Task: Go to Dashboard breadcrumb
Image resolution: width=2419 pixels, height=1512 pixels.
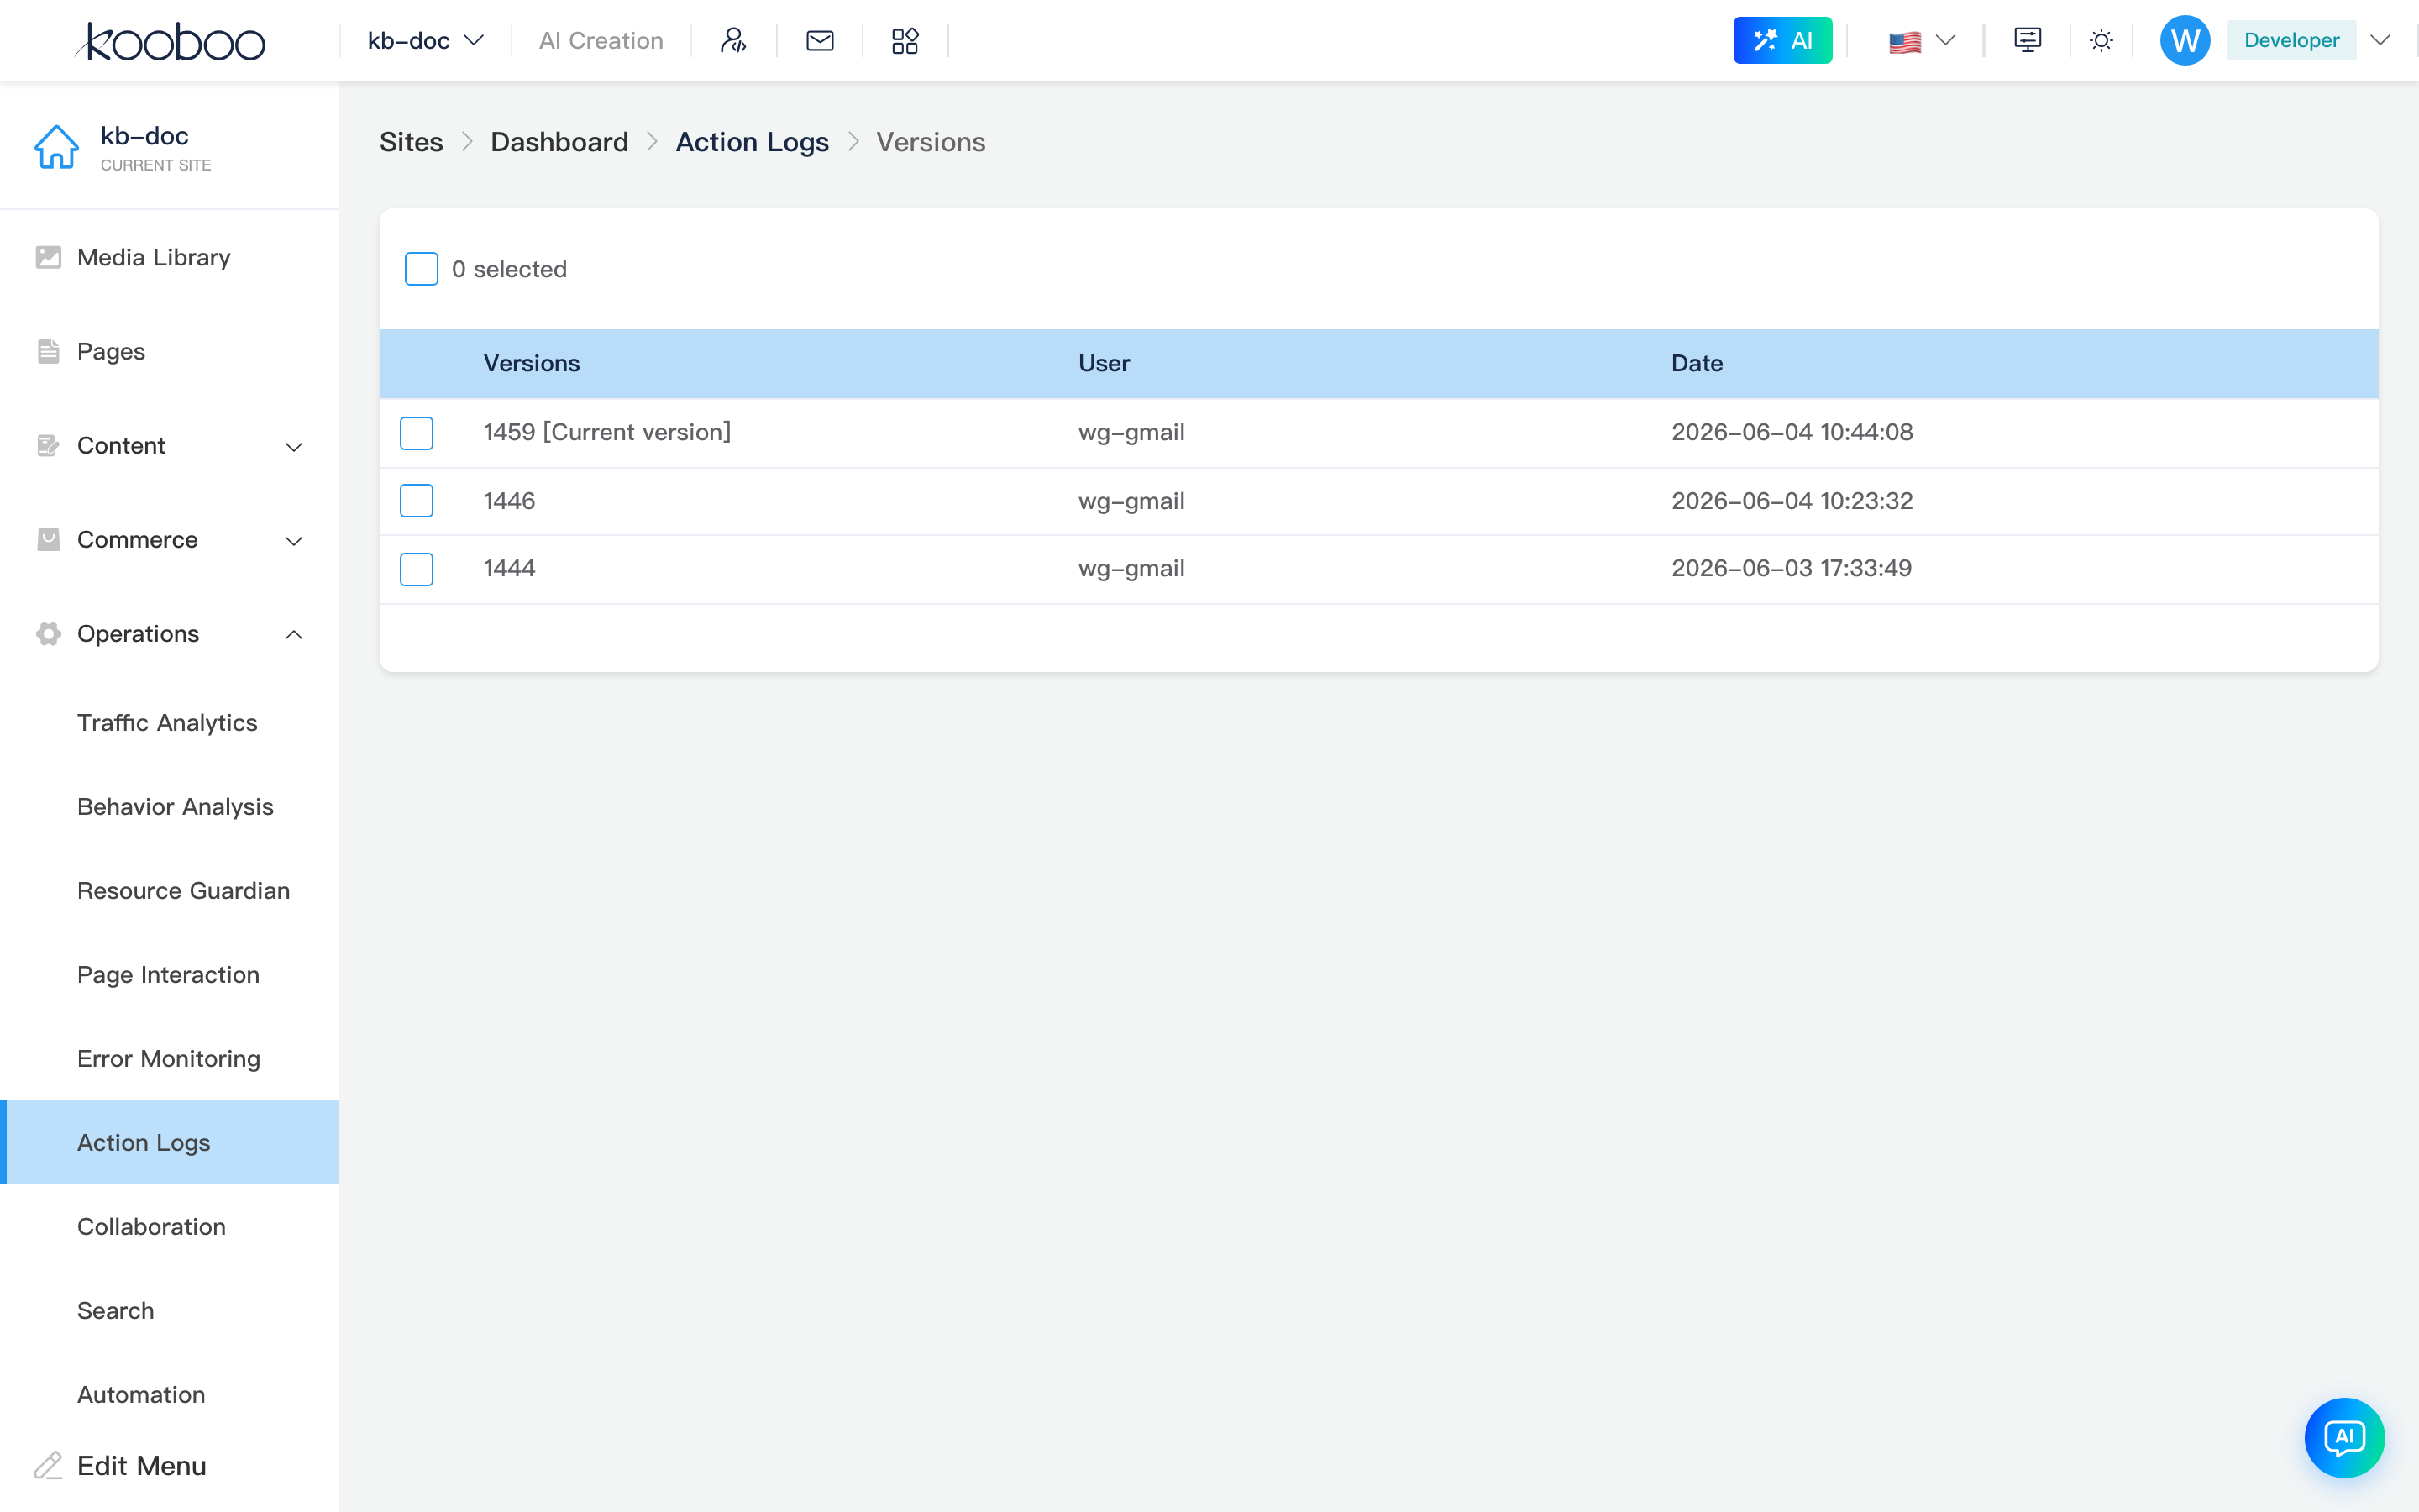Action: (559, 142)
